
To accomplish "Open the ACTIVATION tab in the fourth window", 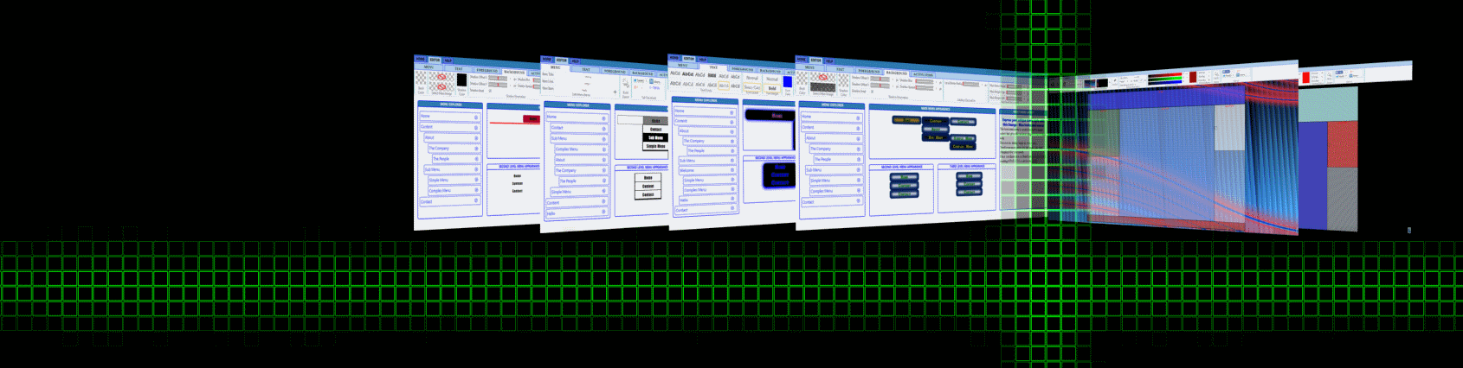I will coord(924,75).
